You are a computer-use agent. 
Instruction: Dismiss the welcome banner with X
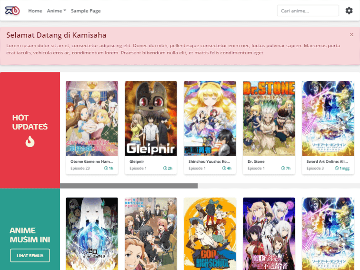coord(351,34)
